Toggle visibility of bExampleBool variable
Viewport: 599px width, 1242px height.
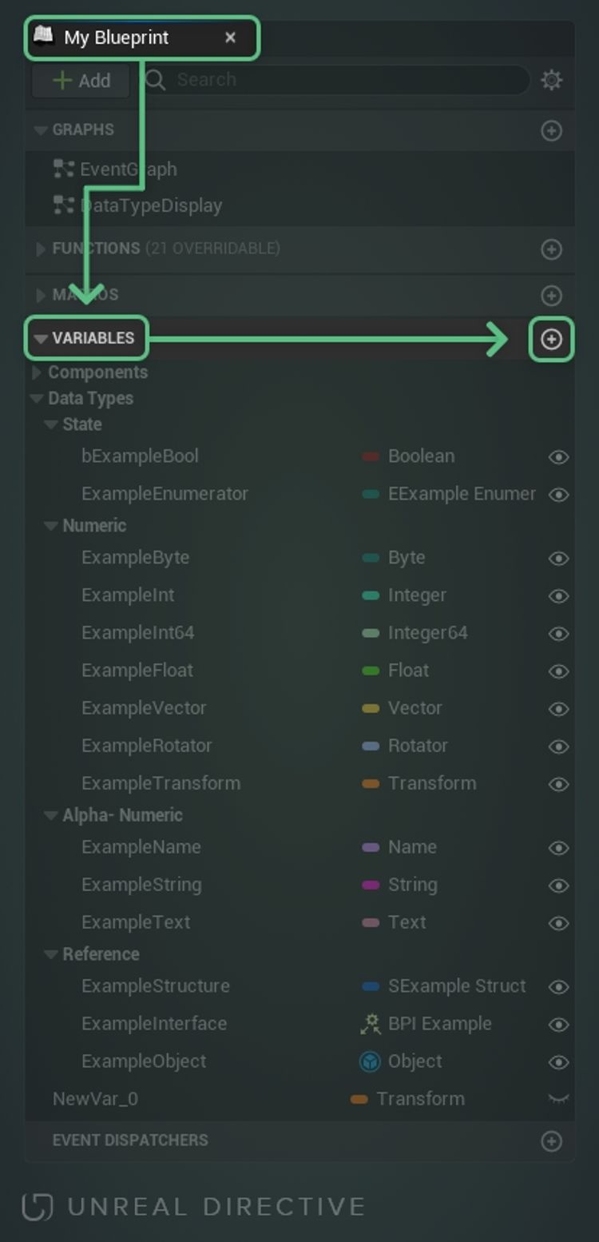point(559,456)
